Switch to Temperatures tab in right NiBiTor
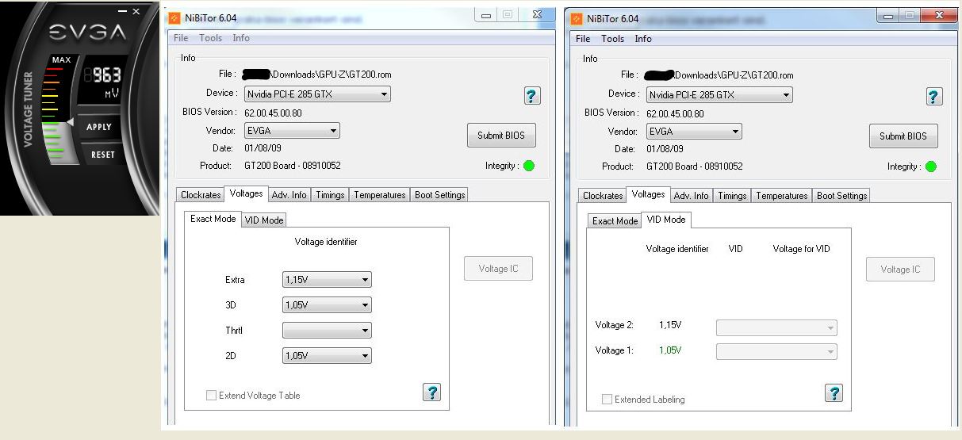This screenshot has width=962, height=440. click(x=782, y=196)
